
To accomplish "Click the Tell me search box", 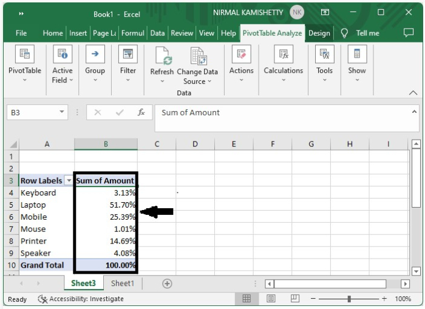I will coord(367,33).
